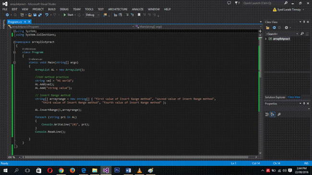Click the split editor handle above scrollbar
The width and height of the screenshot is (312, 175).
[x=260, y=31]
